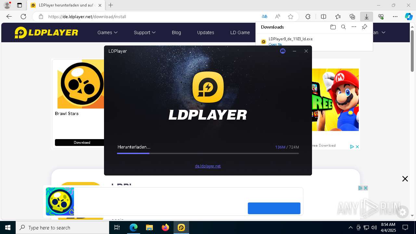Close the right-side ad X icon
The height and width of the screenshot is (234, 416).
coord(357,147)
